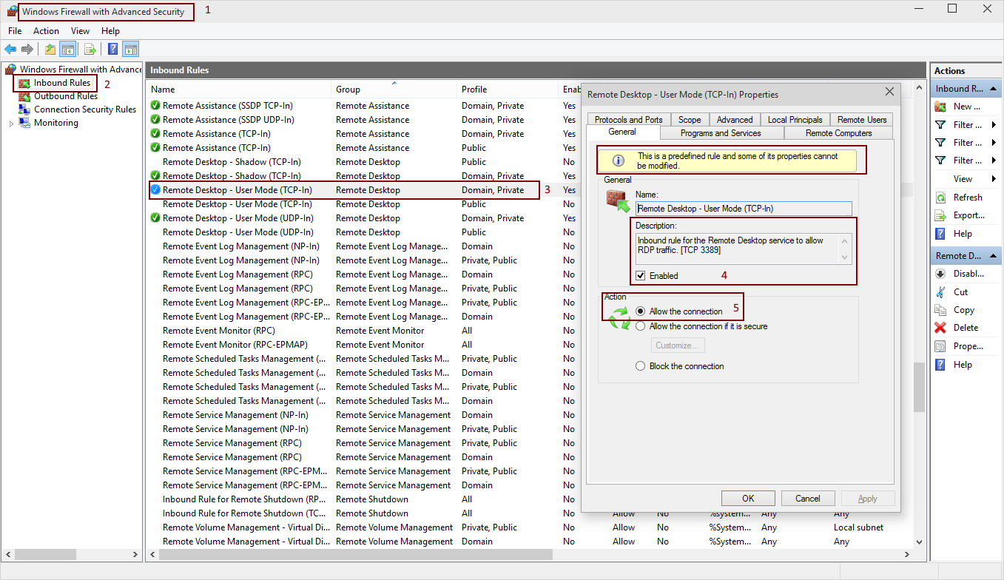The width and height of the screenshot is (1004, 580).
Task: Open the Help menu in the menu bar
Action: (110, 31)
